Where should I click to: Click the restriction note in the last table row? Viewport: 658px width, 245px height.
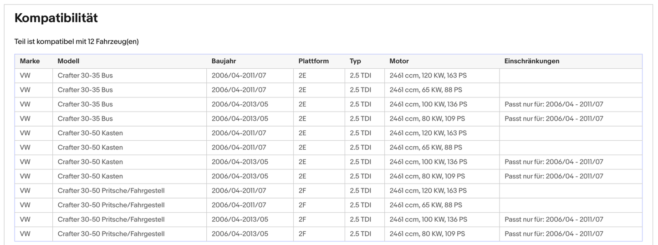click(554, 234)
